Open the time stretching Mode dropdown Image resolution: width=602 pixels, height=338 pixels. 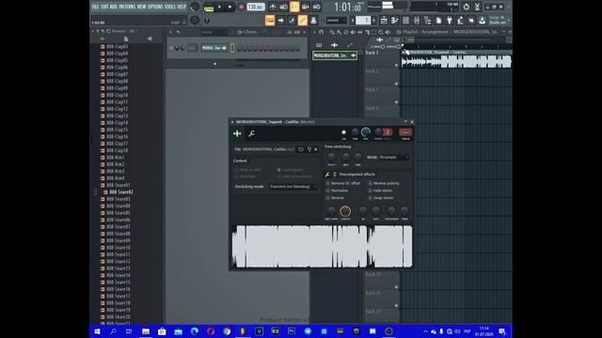pyautogui.click(x=393, y=157)
